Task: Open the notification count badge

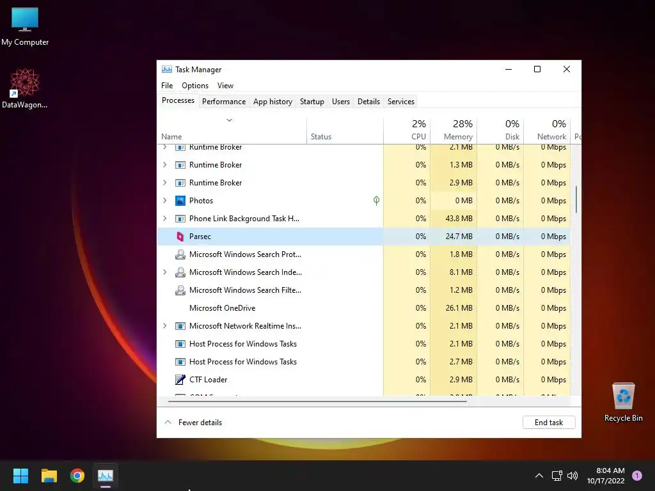Action: 637,476
